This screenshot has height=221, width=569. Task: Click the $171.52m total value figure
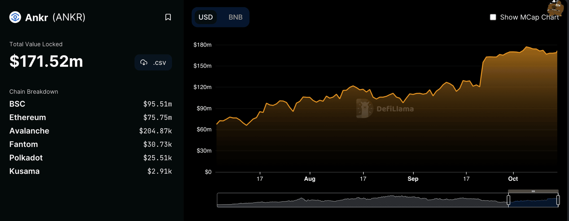coord(46,61)
